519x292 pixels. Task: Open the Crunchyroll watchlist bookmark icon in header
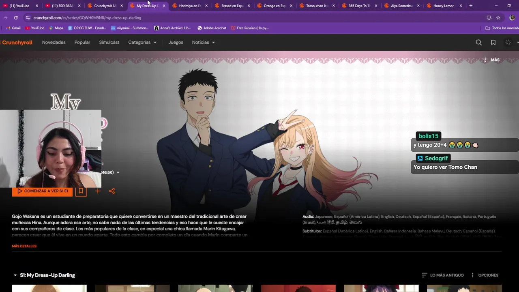[493, 42]
